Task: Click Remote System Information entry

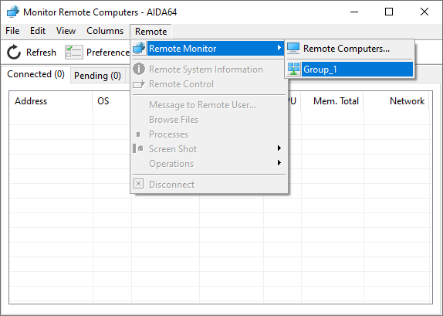Action: pyautogui.click(x=208, y=70)
